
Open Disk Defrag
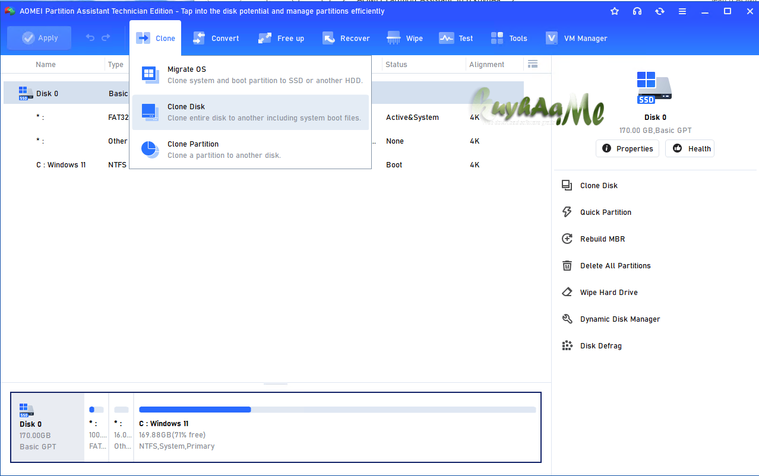(601, 345)
